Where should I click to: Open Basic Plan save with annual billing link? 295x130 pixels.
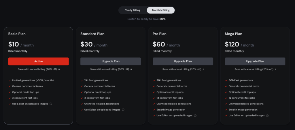click(x=39, y=69)
